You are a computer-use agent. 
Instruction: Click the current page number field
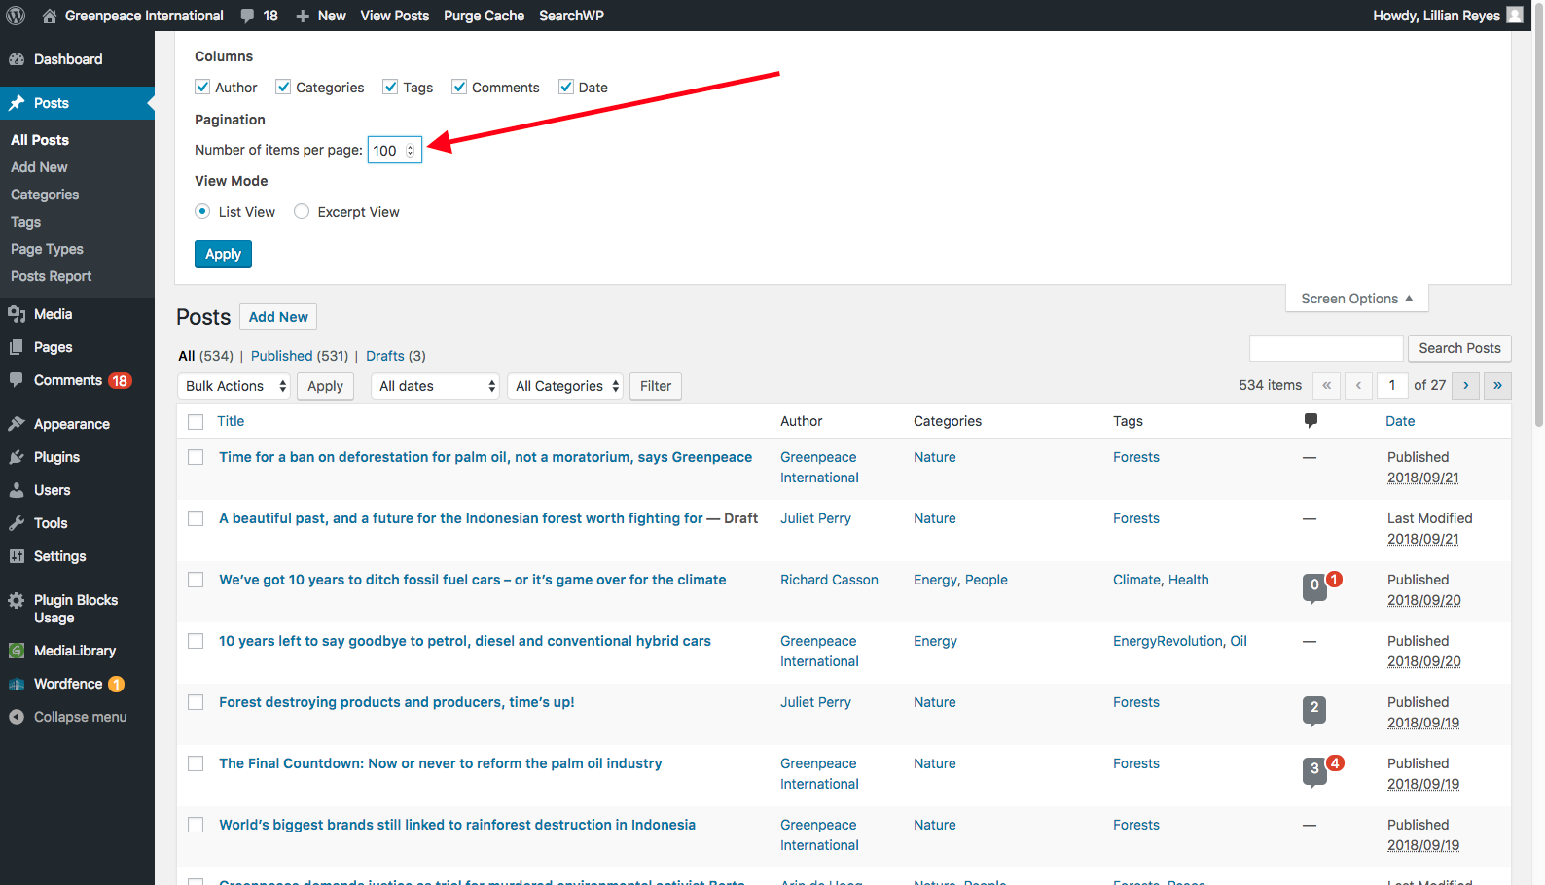coord(1392,386)
